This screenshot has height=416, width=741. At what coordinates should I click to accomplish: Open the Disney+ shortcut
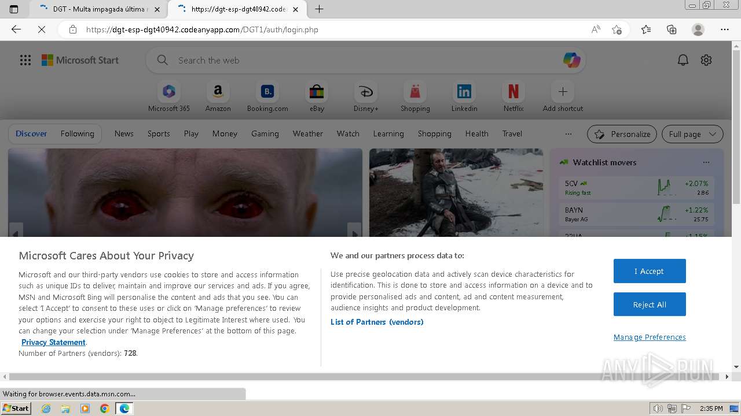[366, 97]
